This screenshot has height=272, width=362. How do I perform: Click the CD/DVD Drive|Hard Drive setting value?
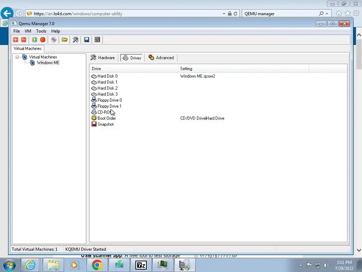click(202, 118)
